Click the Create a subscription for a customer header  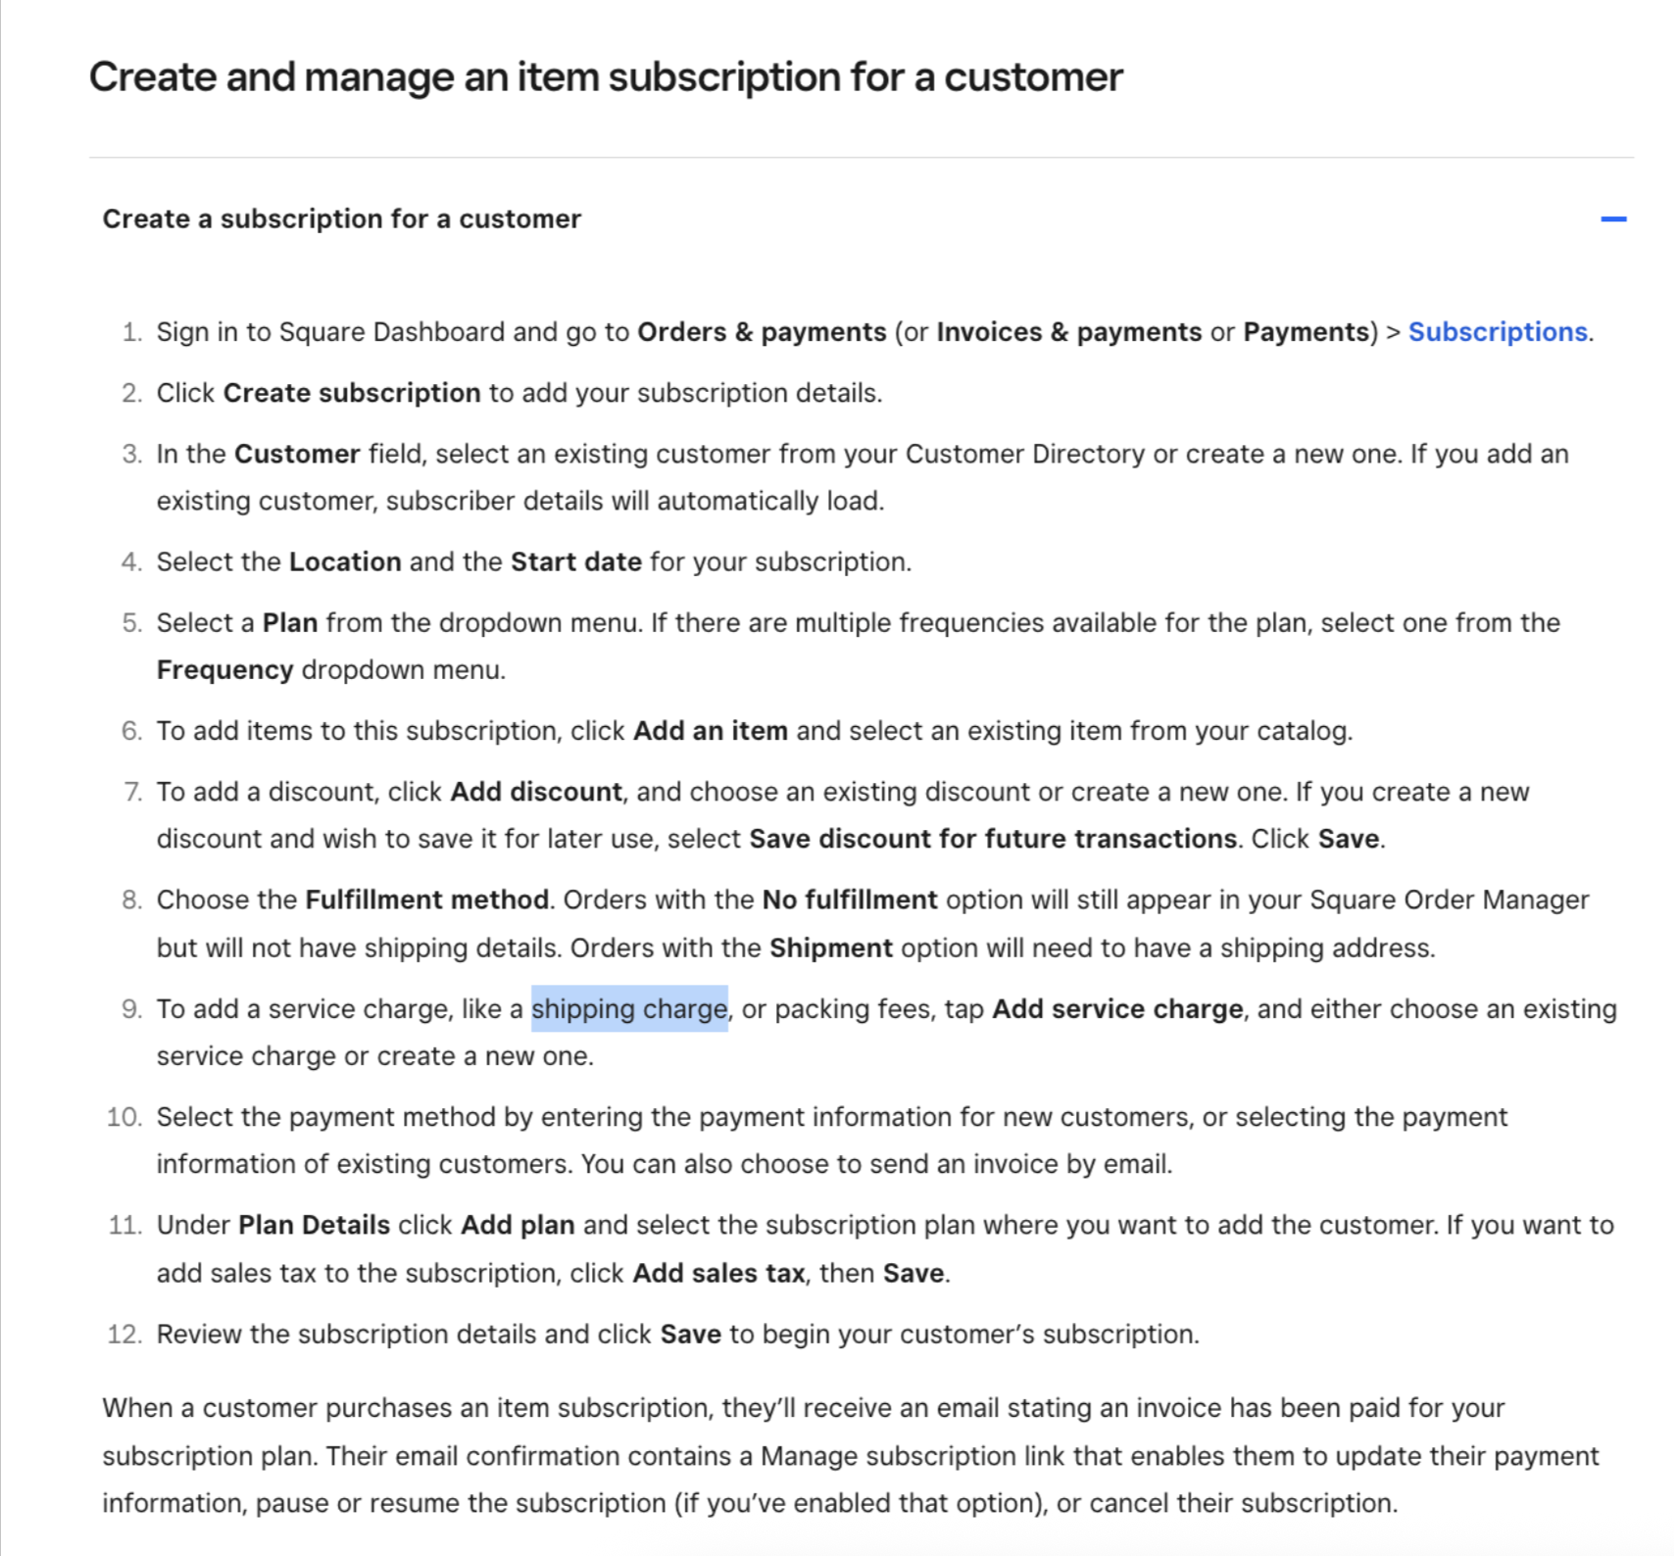click(x=341, y=219)
